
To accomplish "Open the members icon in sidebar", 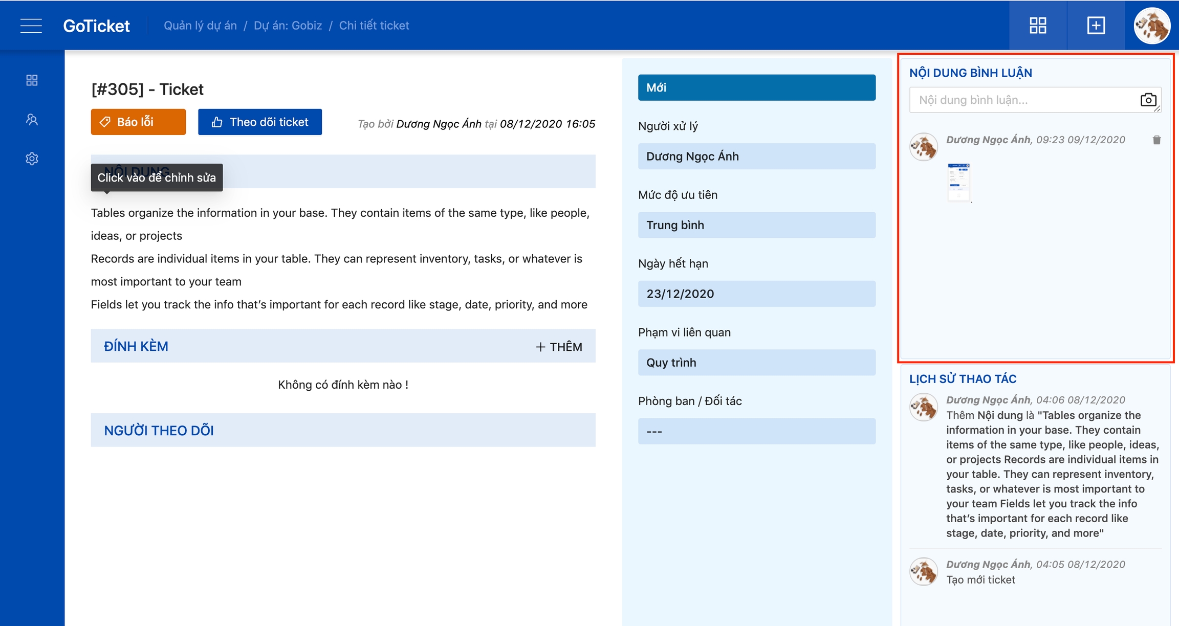I will (32, 120).
